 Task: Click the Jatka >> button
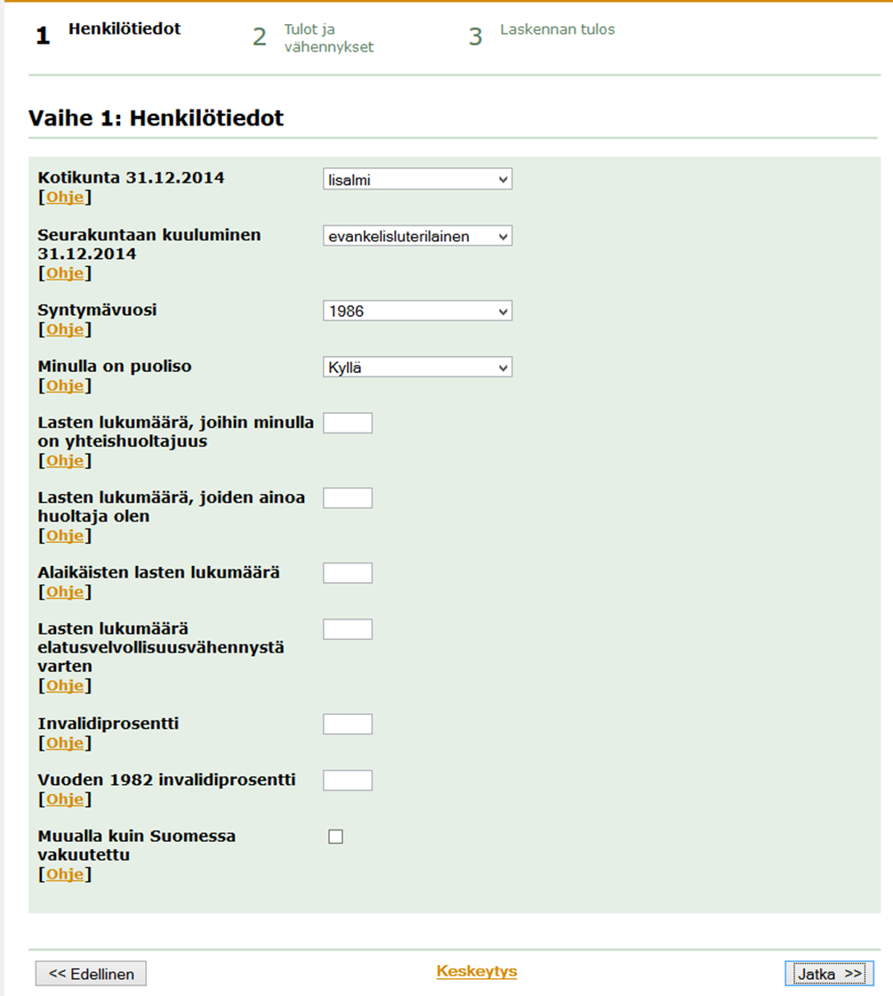[x=829, y=974]
